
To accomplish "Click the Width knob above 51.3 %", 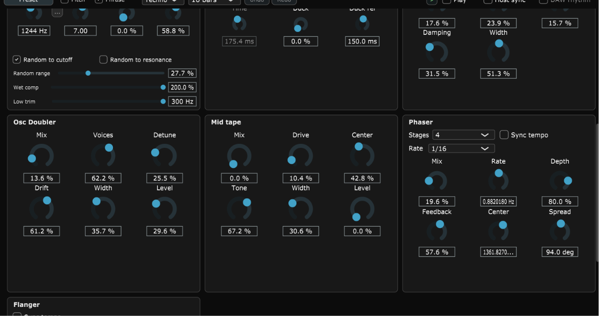I will (x=499, y=52).
